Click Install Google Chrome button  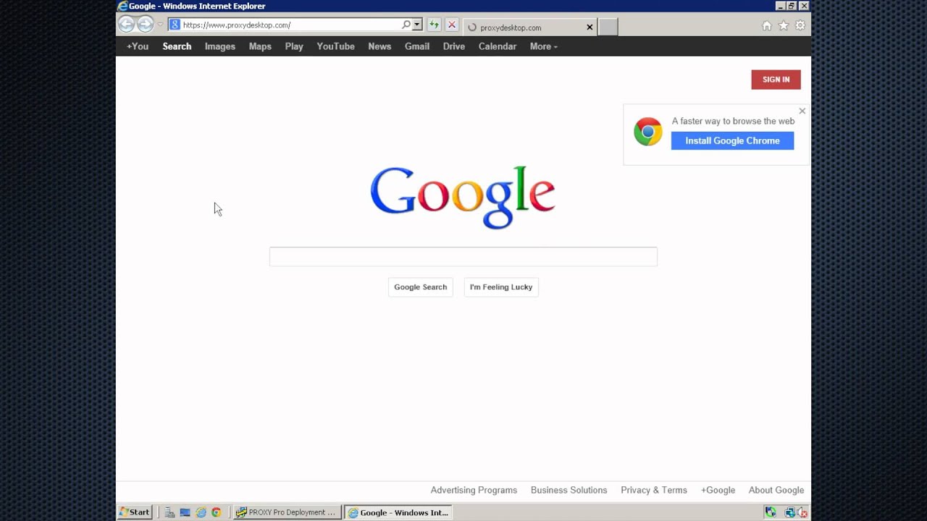tap(732, 140)
